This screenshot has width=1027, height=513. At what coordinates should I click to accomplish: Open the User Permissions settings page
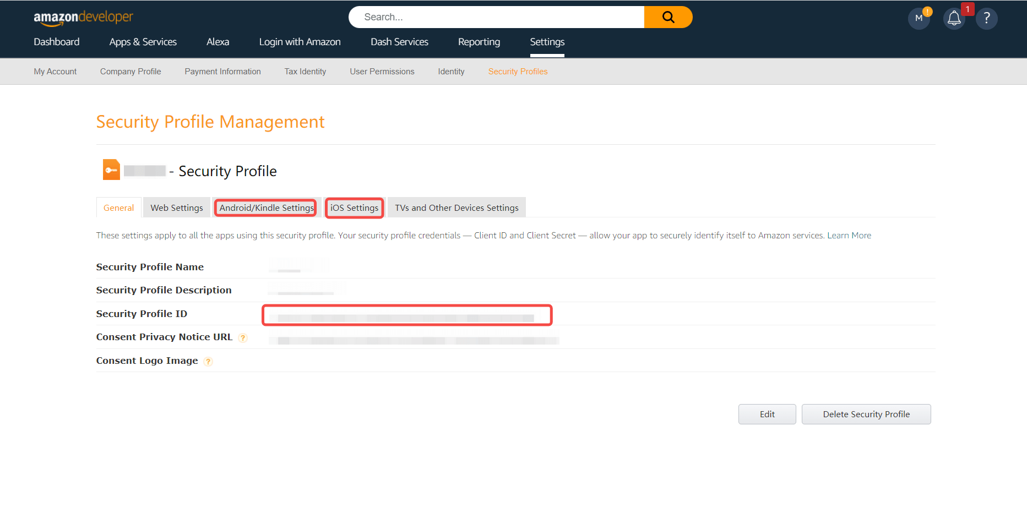click(382, 72)
